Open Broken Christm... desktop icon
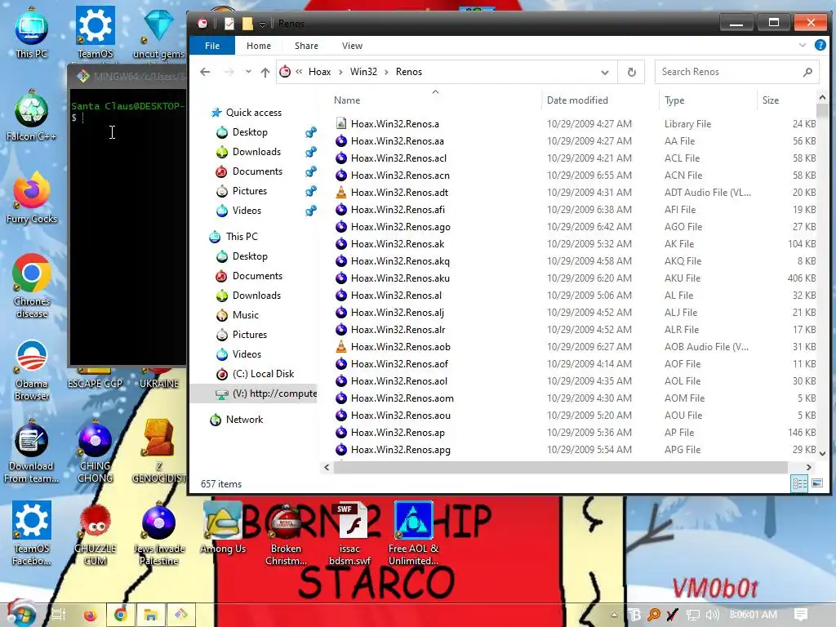The height and width of the screenshot is (627, 836). pyautogui.click(x=286, y=534)
